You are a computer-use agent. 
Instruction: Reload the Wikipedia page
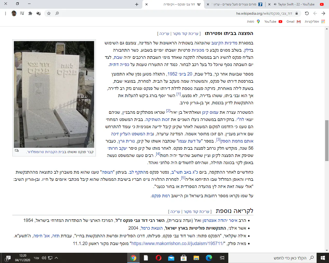pyautogui.click(x=307, y=13)
